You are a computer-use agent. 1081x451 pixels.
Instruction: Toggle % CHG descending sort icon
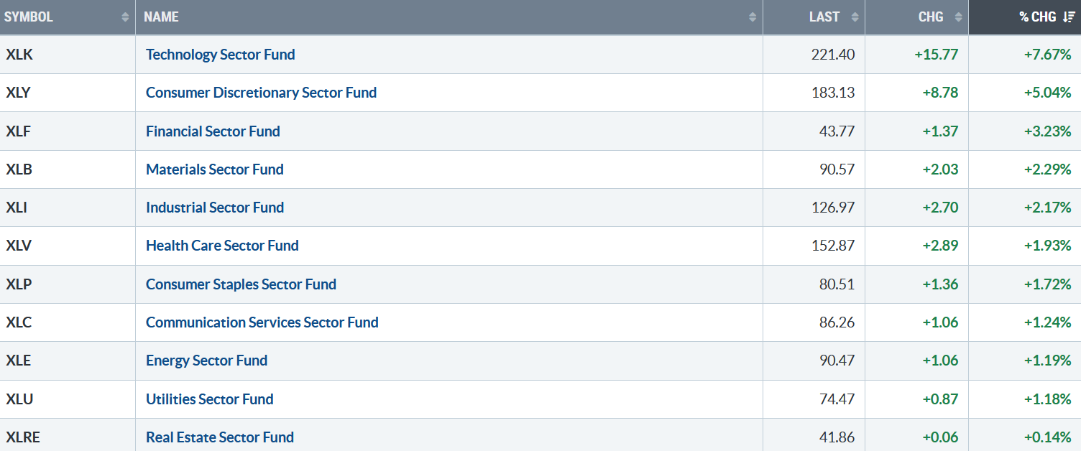[1069, 17]
